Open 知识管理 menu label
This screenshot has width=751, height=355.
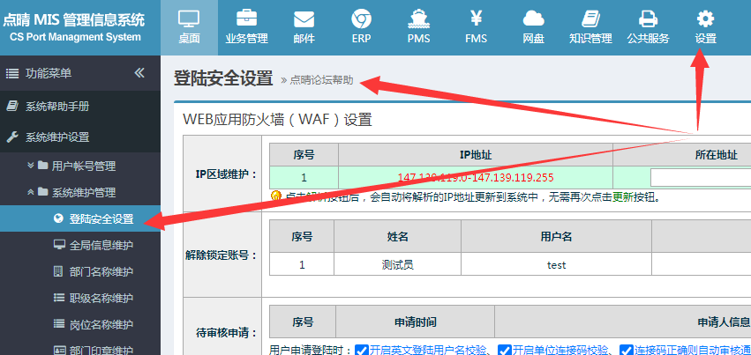590,39
